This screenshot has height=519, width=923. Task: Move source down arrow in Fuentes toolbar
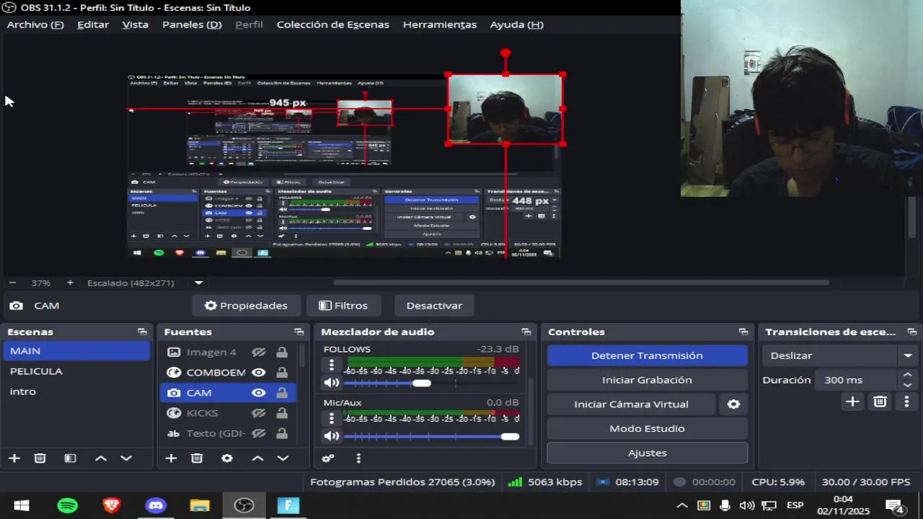tap(283, 458)
